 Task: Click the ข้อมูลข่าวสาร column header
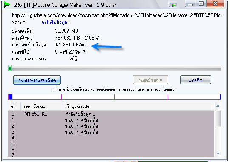(139, 107)
